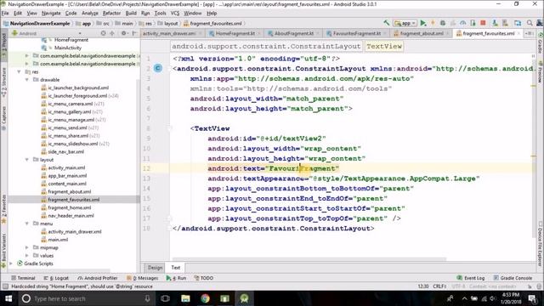Hide the Project panel with pin icon
This screenshot has height=306, width=544.
(x=134, y=33)
